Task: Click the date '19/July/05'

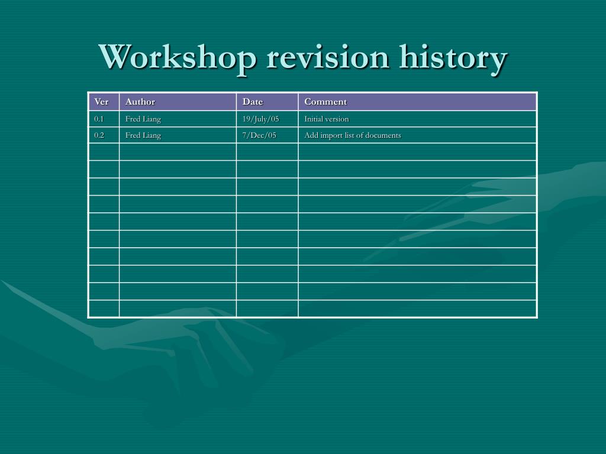Action: 260,119
